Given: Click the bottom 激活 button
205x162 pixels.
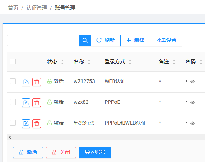Looking at the screenshot, I should click(x=28, y=152).
